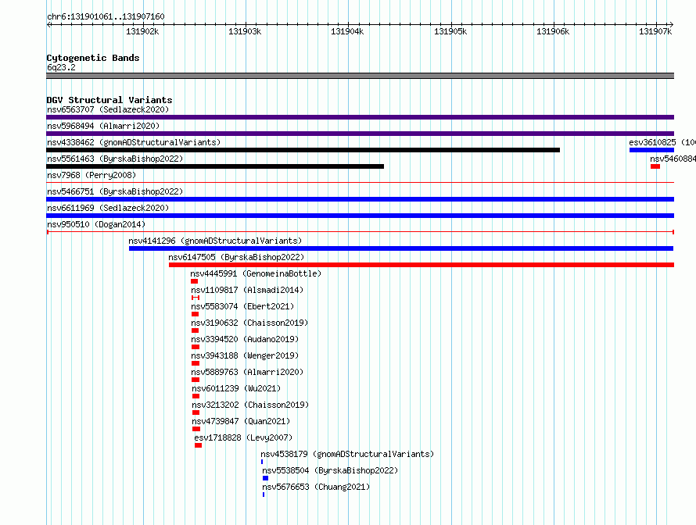Click the esv3610825 blue variant bar
This screenshot has height=525, width=696.
tap(651, 150)
